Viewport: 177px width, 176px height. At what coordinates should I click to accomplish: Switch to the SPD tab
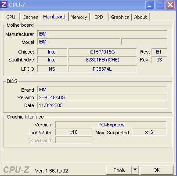(x=99, y=17)
